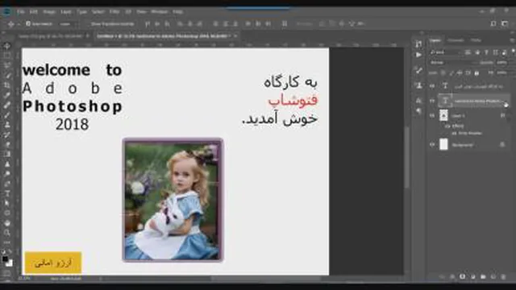The width and height of the screenshot is (516, 290).
Task: Open the Normal blend mode dropdown
Action: point(453,63)
